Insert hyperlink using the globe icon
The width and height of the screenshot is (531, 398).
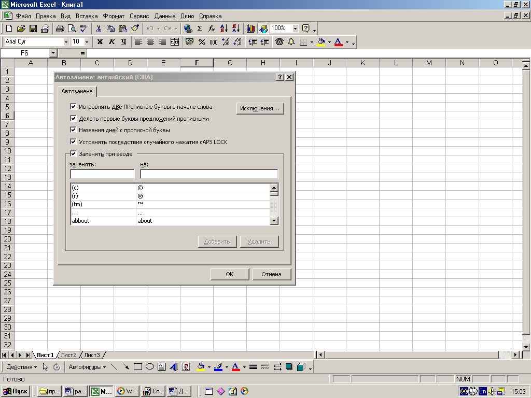click(188, 29)
